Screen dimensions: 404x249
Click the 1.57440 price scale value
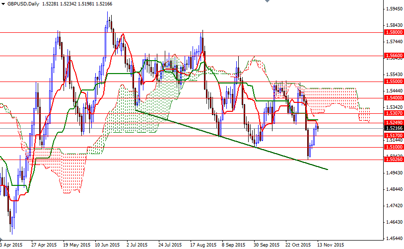pyautogui.click(x=394, y=42)
